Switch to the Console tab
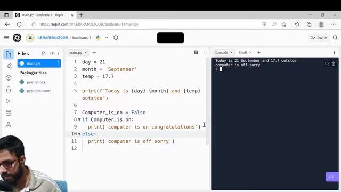Image resolution: width=341 pixels, height=192 pixels. [x=221, y=52]
